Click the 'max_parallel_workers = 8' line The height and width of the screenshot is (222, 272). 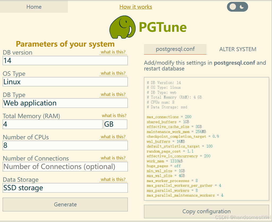tap(172, 191)
